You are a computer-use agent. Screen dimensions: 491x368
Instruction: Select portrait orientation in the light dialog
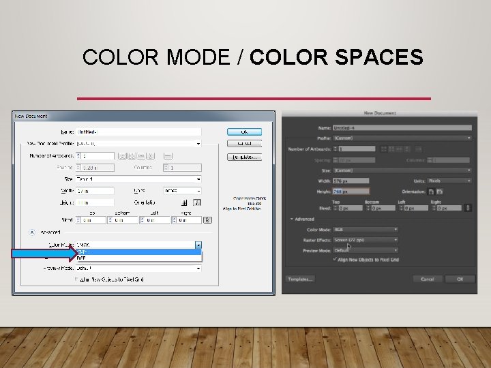tap(184, 203)
